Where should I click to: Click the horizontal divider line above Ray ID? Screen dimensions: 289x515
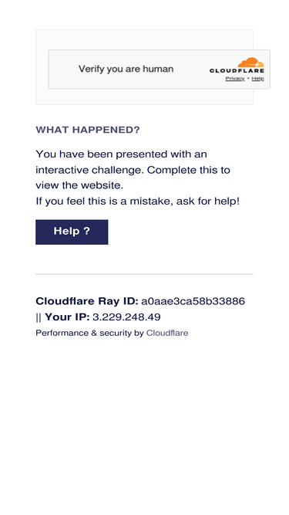pyautogui.click(x=145, y=274)
